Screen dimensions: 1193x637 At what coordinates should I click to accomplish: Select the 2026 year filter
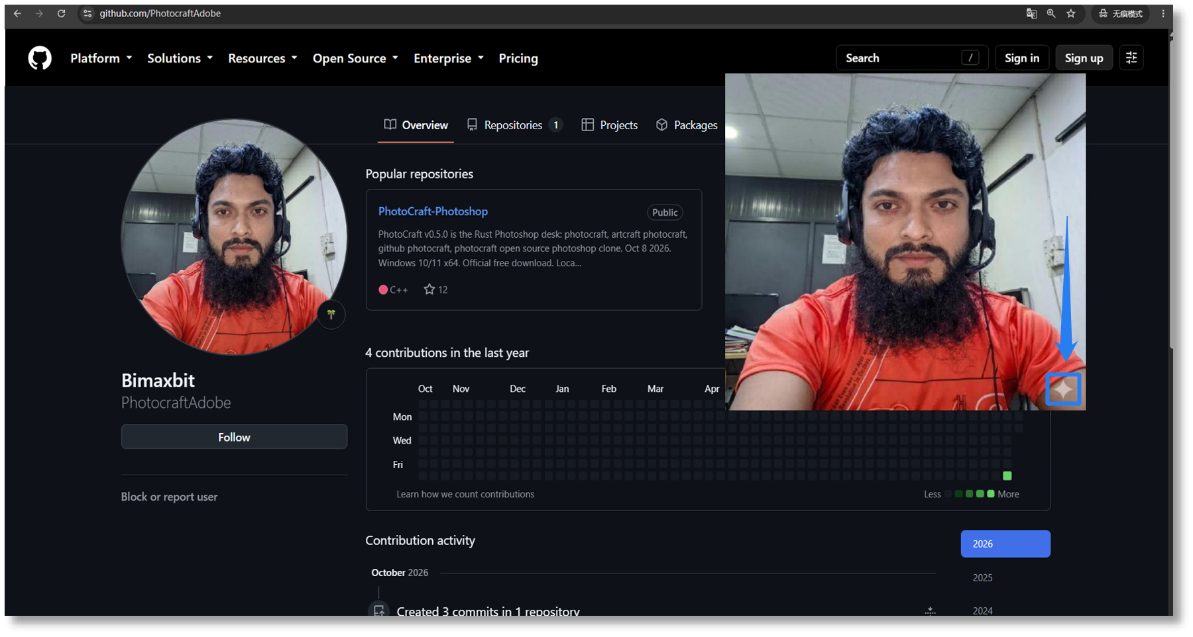(x=1005, y=544)
